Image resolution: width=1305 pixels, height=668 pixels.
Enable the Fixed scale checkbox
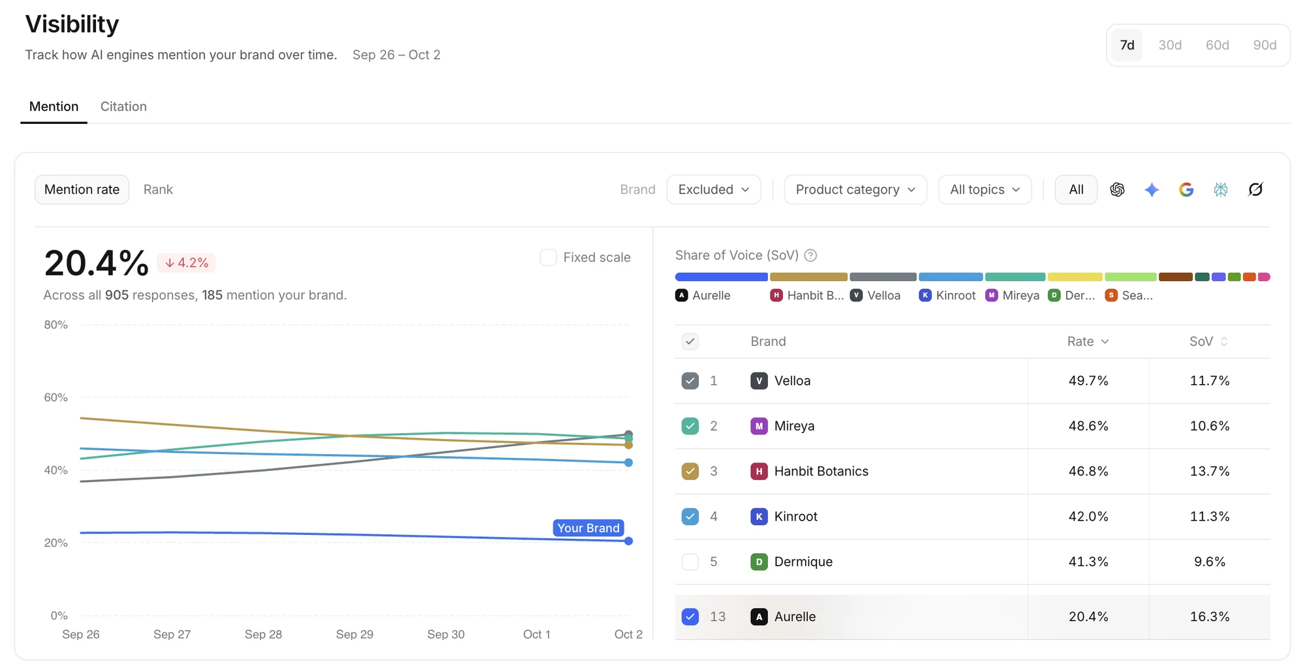pos(548,257)
